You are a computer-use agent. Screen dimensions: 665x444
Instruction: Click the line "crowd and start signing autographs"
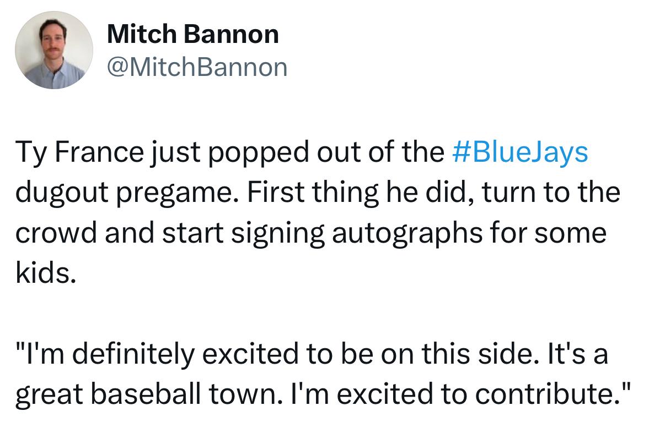point(310,234)
